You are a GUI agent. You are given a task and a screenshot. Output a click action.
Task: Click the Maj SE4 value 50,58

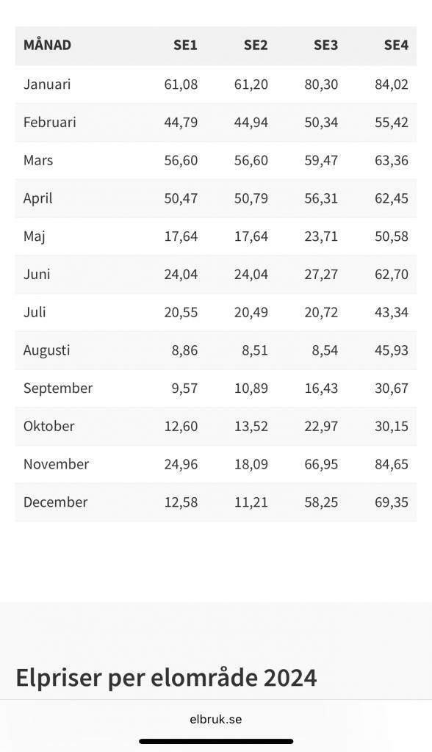coord(392,236)
